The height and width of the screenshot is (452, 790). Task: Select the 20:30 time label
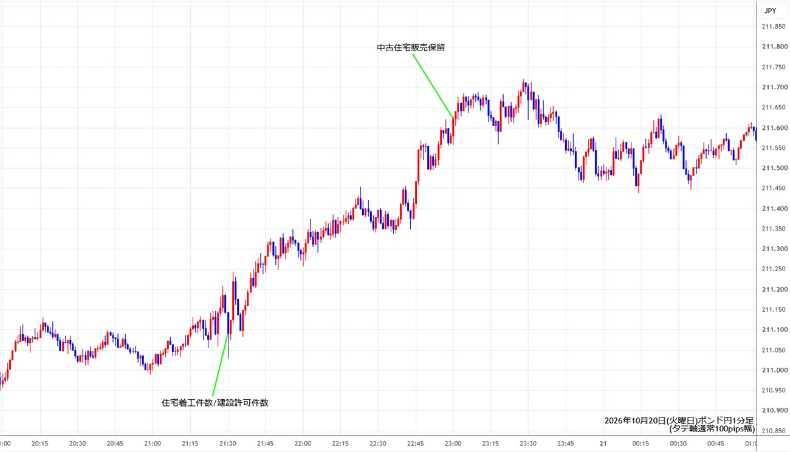tap(78, 444)
